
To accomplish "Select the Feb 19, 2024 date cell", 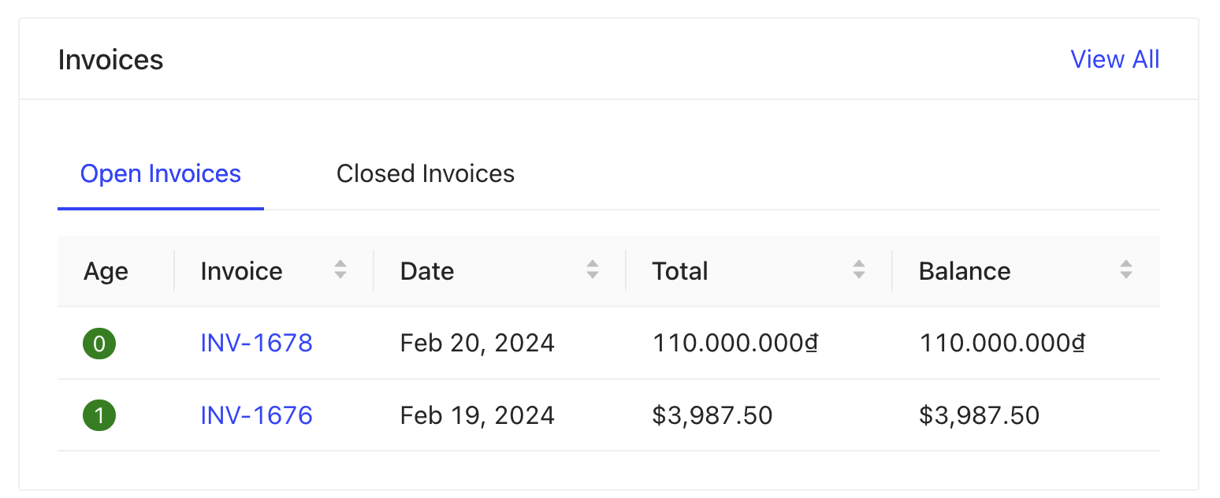I will (x=477, y=415).
